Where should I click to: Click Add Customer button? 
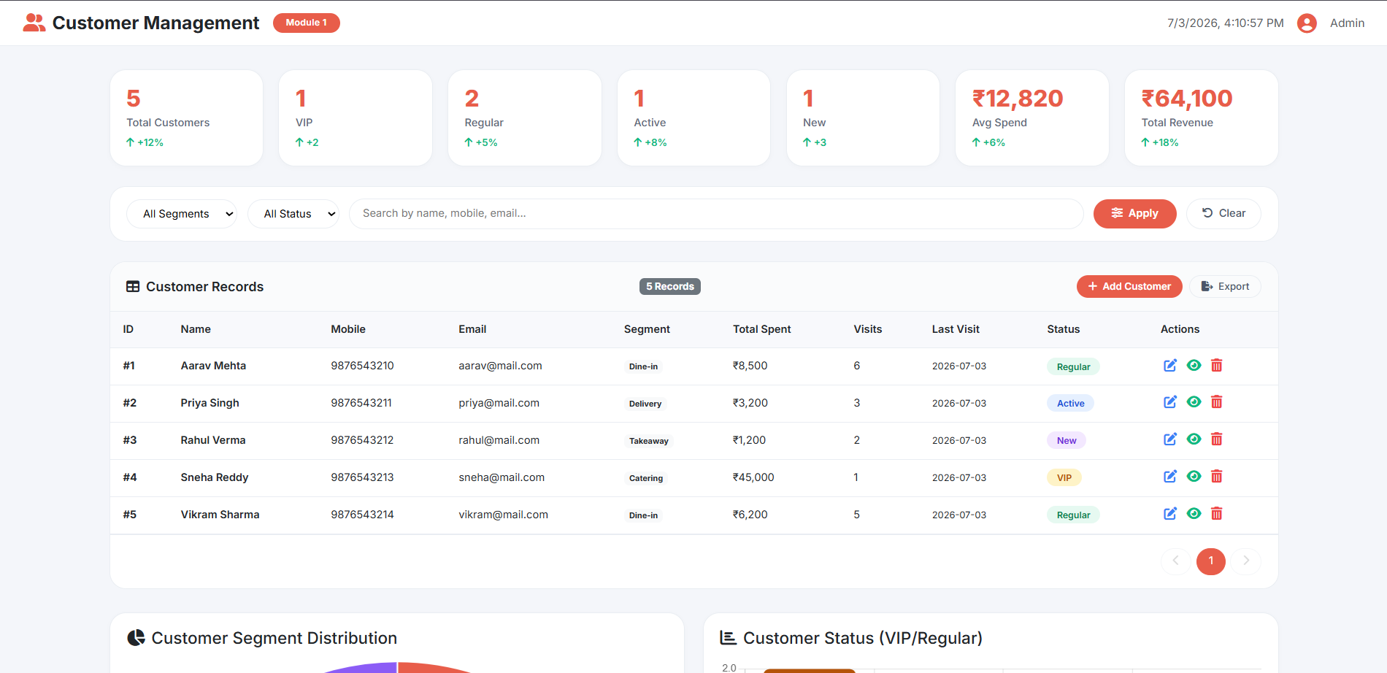click(x=1129, y=286)
